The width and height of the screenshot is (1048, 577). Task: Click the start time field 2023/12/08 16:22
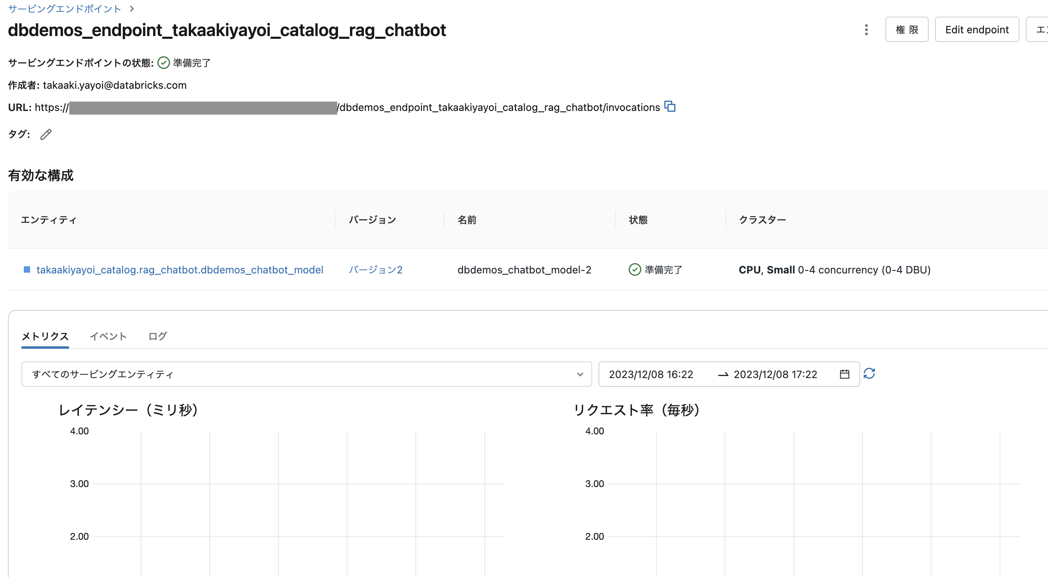tap(651, 374)
